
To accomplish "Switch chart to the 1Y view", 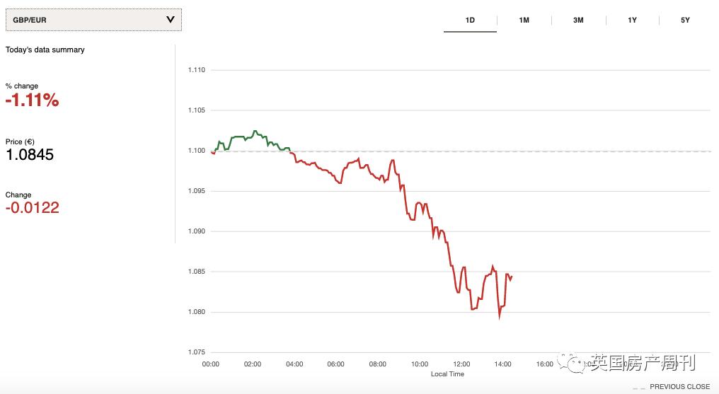I will [x=632, y=21].
